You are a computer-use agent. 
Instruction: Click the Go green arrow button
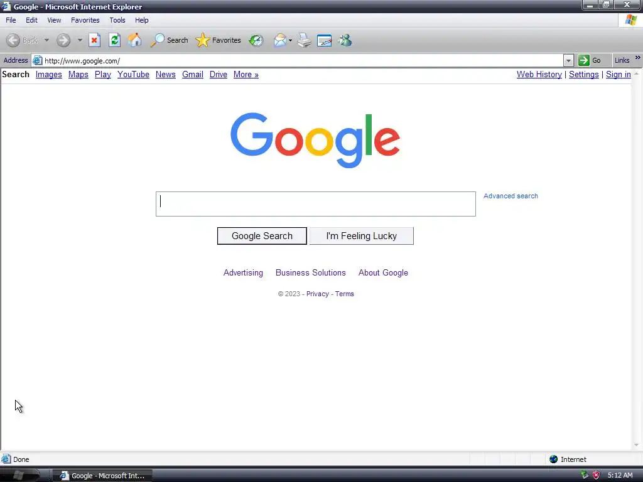click(583, 60)
